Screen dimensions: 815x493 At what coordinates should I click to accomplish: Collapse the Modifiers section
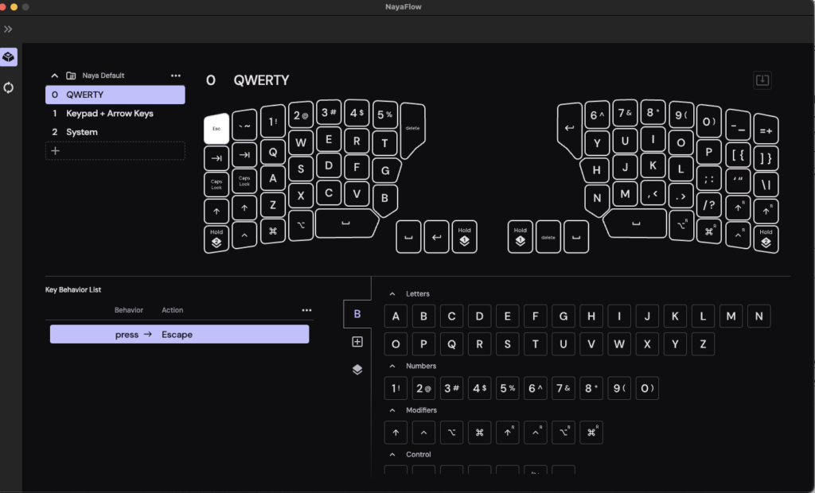[392, 410]
